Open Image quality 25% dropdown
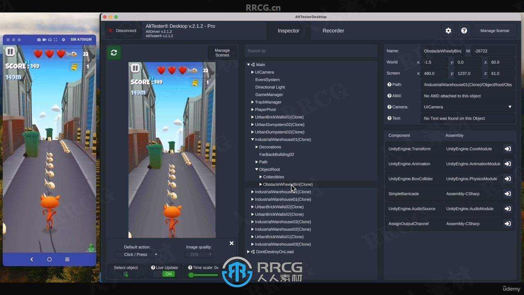524x295 pixels. tap(199, 254)
